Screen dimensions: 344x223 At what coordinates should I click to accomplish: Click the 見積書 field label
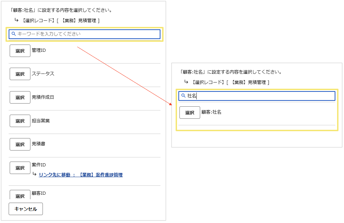tap(39, 144)
